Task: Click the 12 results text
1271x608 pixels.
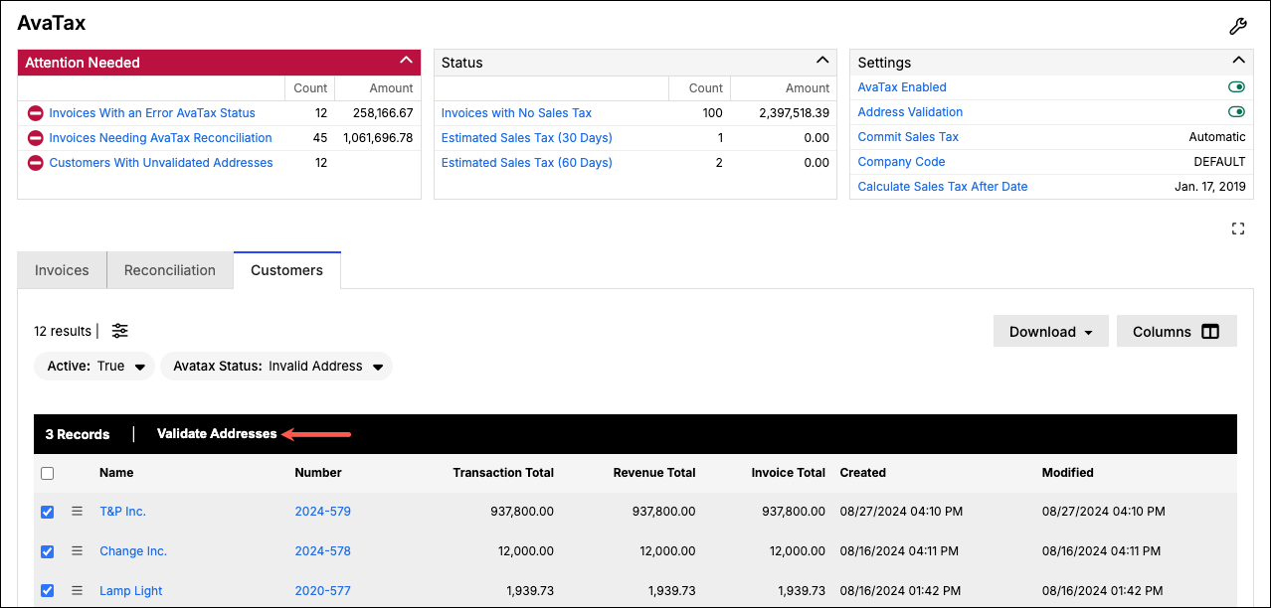Action: coord(63,331)
